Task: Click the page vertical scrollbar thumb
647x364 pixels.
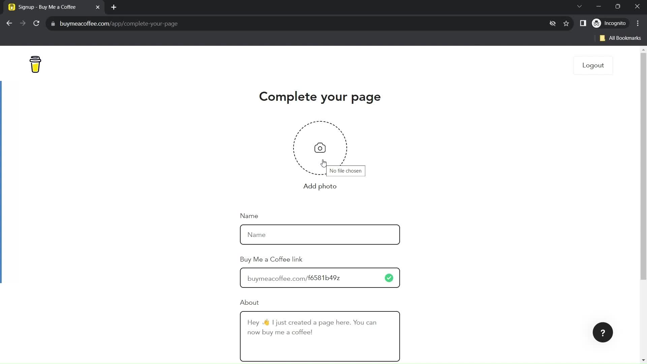Action: tap(643, 166)
